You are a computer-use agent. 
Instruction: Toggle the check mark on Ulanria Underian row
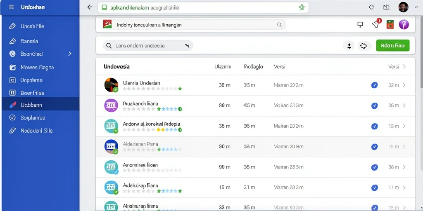374,85
